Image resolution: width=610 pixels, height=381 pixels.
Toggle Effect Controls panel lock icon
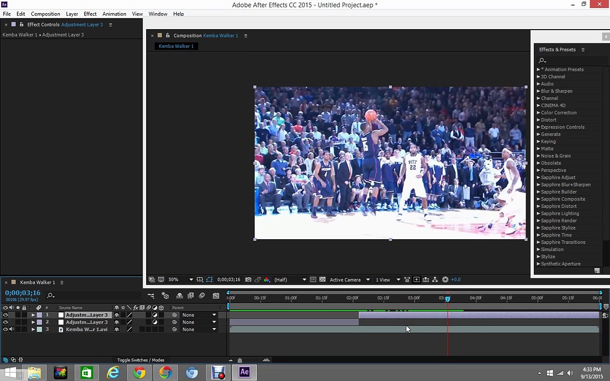click(x=21, y=24)
